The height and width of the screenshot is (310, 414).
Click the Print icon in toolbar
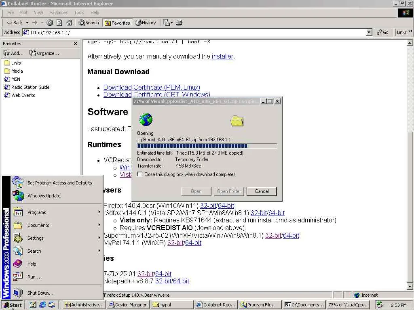(x=179, y=23)
